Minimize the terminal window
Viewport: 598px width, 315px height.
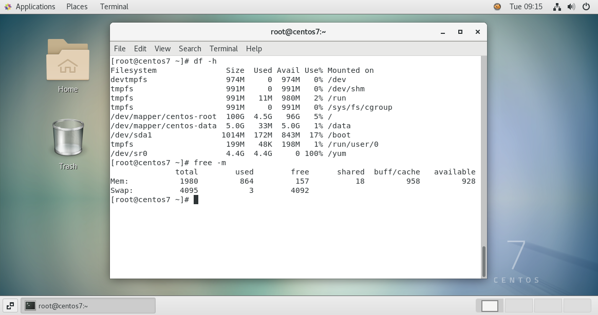443,32
